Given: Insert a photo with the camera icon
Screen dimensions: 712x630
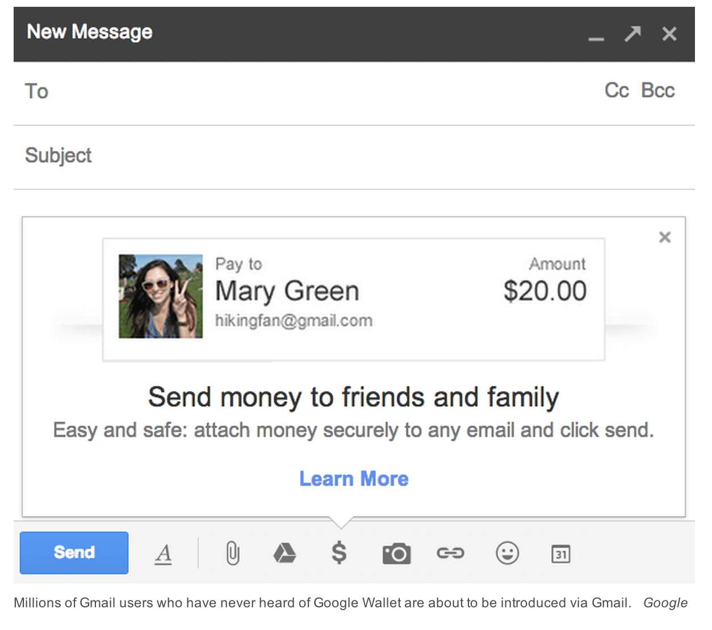Looking at the screenshot, I should pyautogui.click(x=396, y=553).
